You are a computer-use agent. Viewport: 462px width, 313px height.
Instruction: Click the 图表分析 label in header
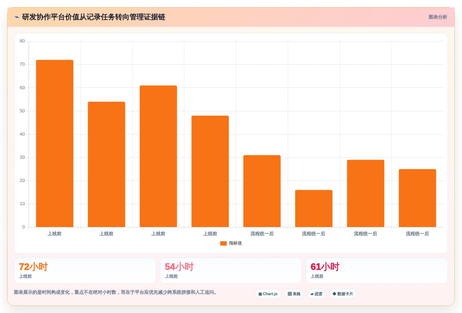coord(438,17)
